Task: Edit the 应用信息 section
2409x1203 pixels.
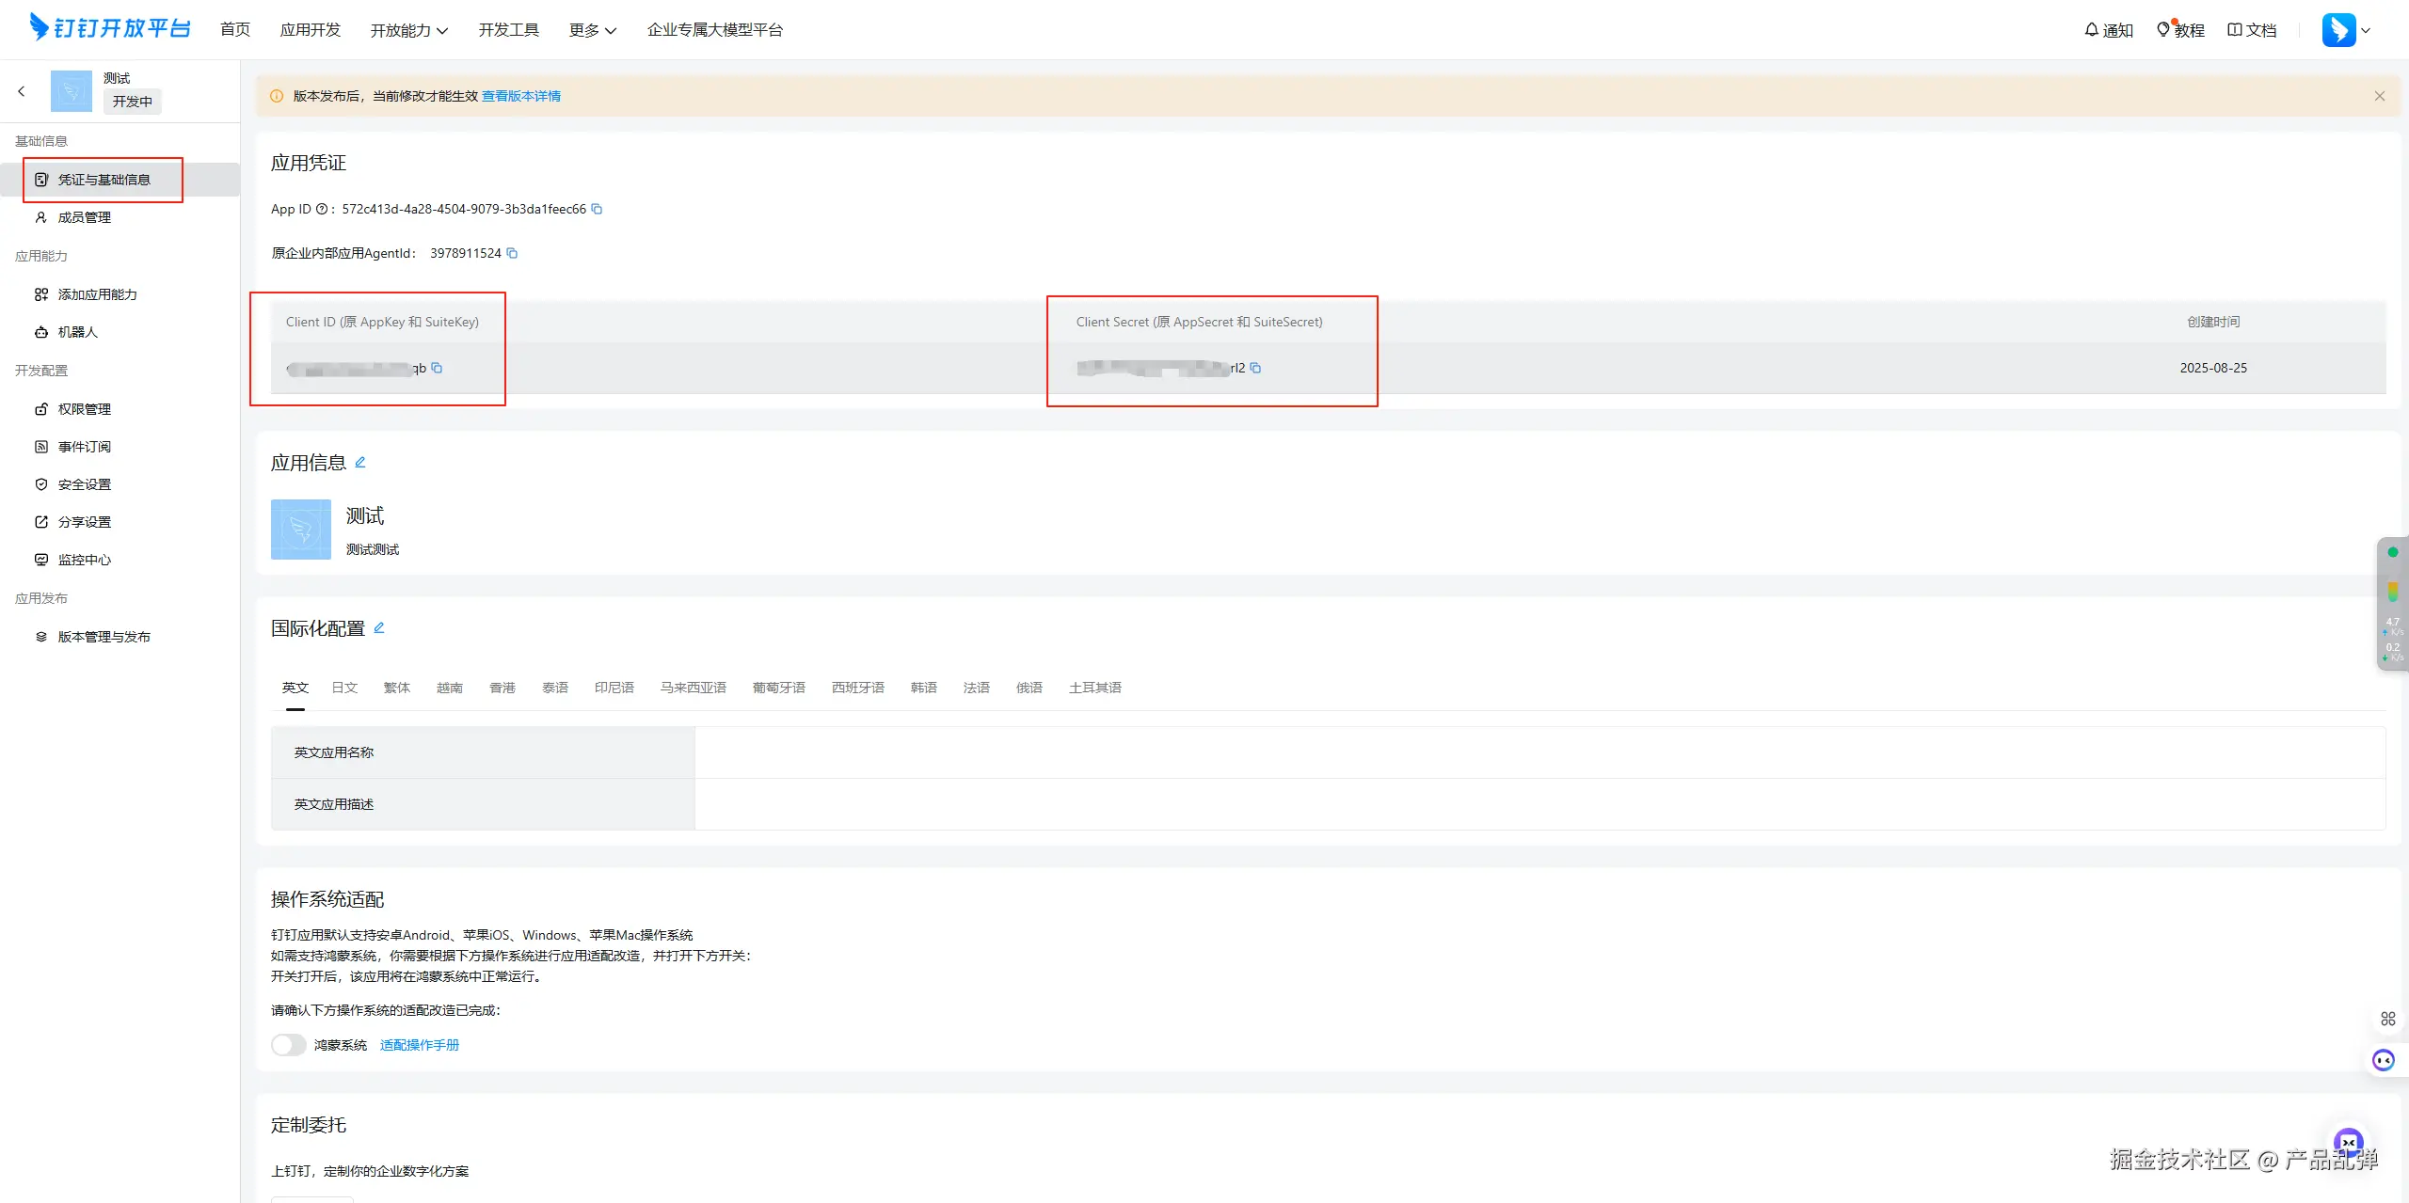Action: [360, 462]
